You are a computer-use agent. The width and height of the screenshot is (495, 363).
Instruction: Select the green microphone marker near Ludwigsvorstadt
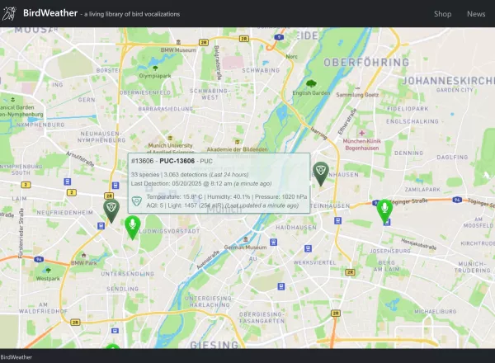click(131, 225)
